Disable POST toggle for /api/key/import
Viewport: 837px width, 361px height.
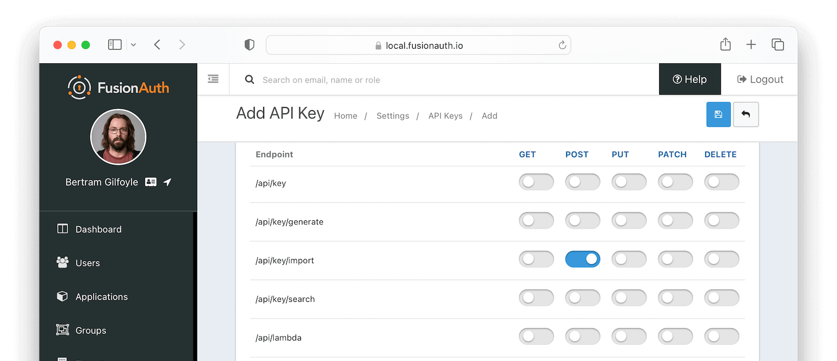click(582, 260)
